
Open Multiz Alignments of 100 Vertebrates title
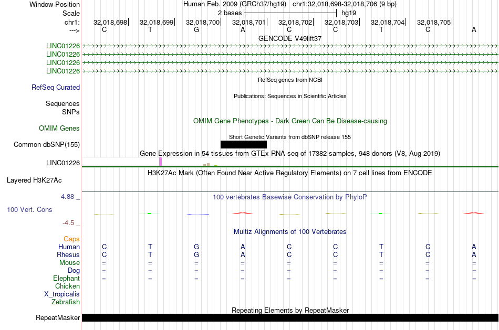pos(290,232)
